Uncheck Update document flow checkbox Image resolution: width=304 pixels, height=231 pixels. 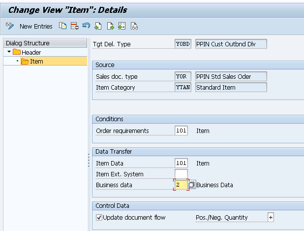(x=99, y=217)
